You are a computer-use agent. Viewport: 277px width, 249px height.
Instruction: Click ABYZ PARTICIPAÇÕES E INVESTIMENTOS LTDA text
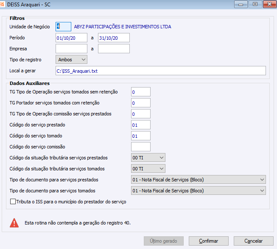123,27
